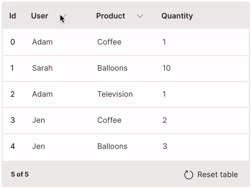
Task: Expand the Product column dropdown chevron
Action: [140, 16]
